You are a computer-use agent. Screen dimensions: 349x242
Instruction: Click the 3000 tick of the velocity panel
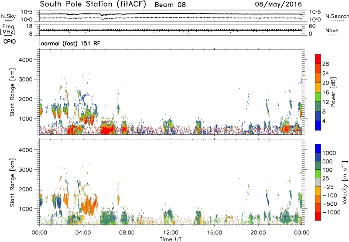pyautogui.click(x=26, y=169)
